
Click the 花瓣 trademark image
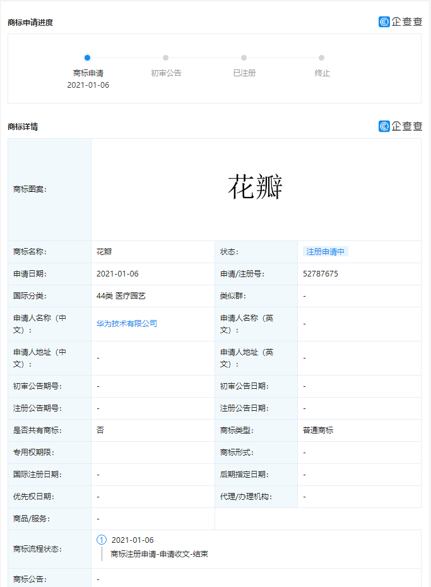point(256,187)
